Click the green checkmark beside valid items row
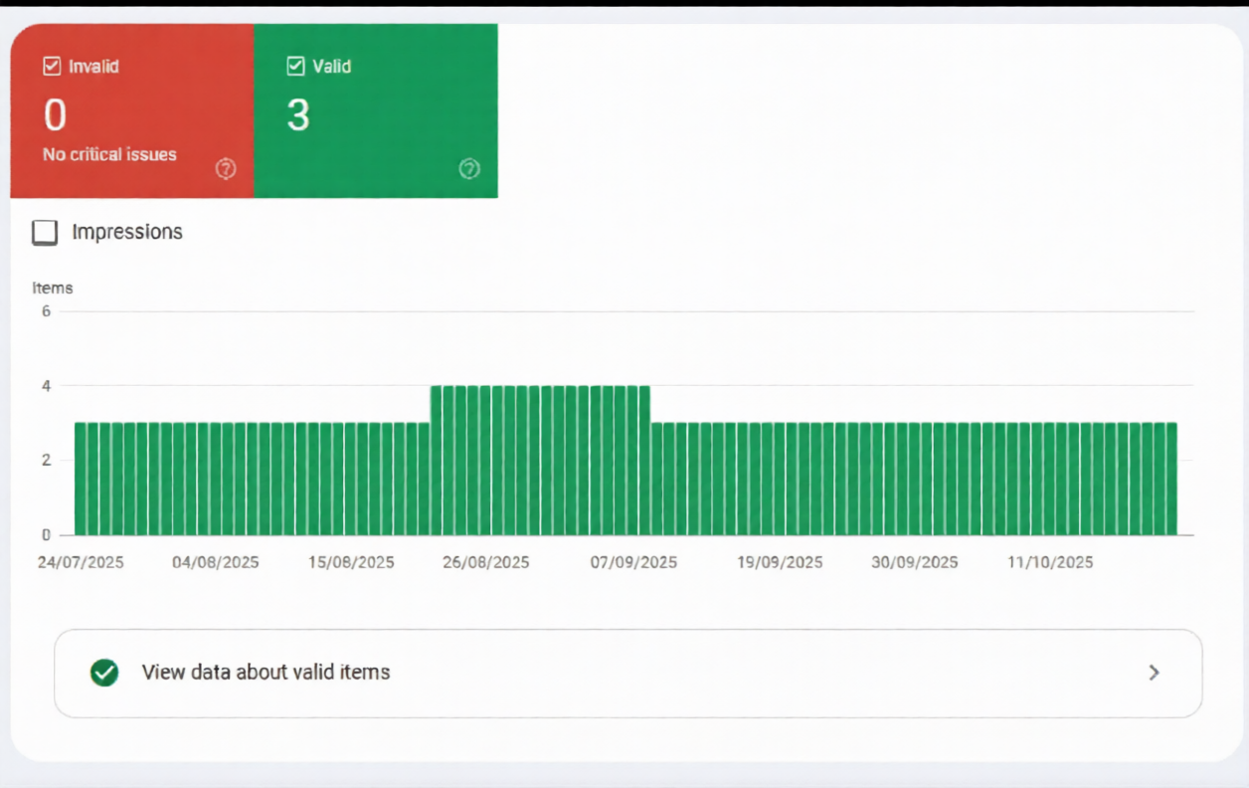This screenshot has height=788, width=1249. pyautogui.click(x=103, y=674)
